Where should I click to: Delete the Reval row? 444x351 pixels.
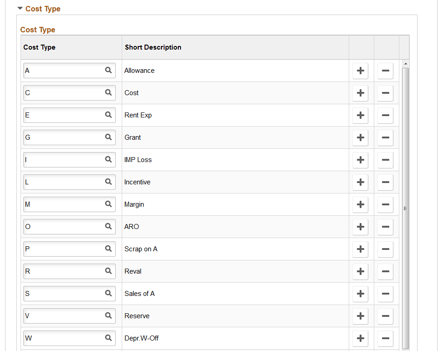(x=385, y=271)
